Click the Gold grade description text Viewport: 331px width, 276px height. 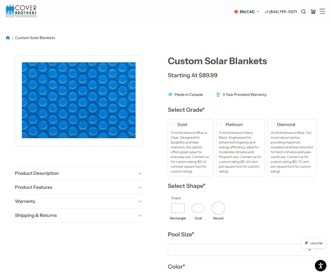pyautogui.click(x=189, y=152)
